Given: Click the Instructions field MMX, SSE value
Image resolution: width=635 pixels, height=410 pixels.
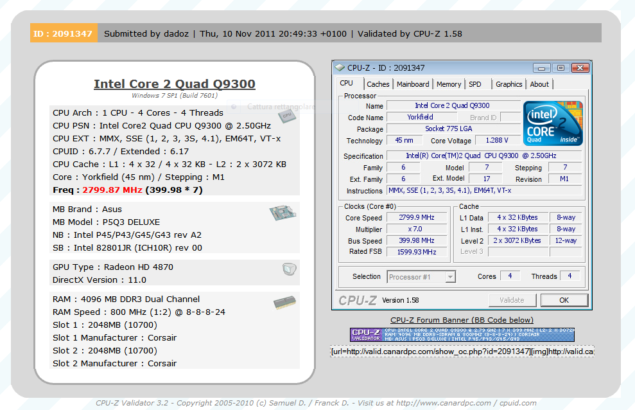Looking at the screenshot, I should 484,190.
